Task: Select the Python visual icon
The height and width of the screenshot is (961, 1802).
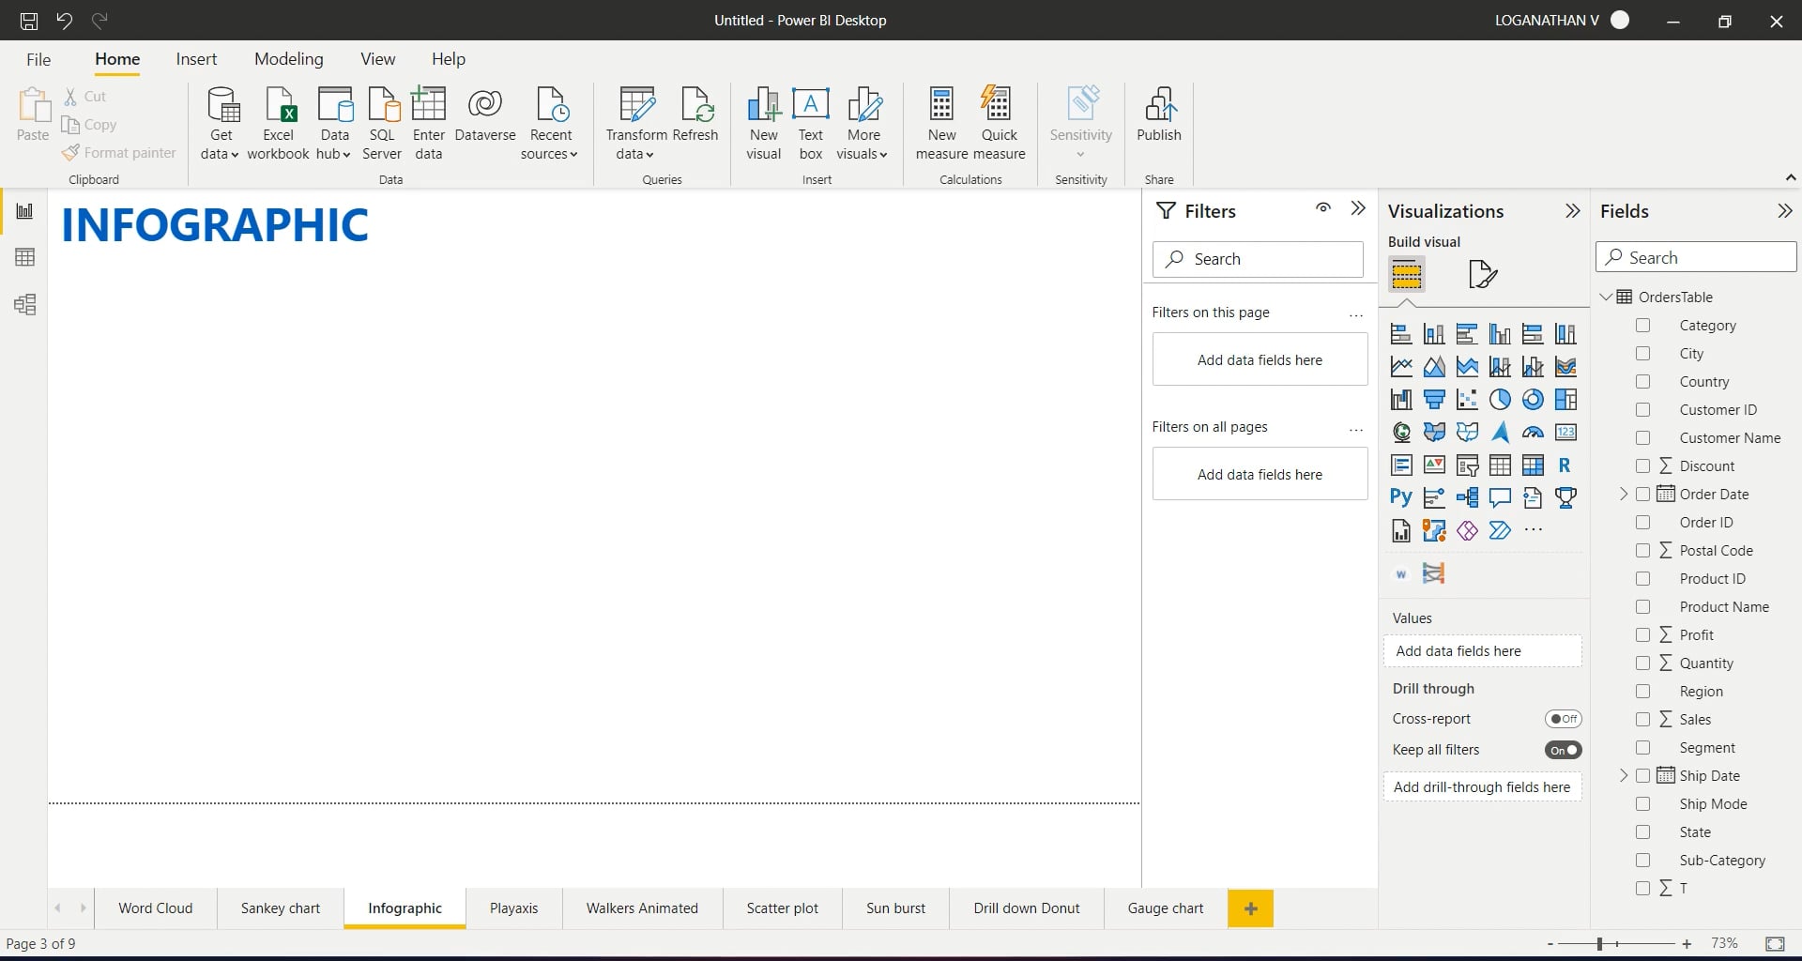Action: point(1400,497)
